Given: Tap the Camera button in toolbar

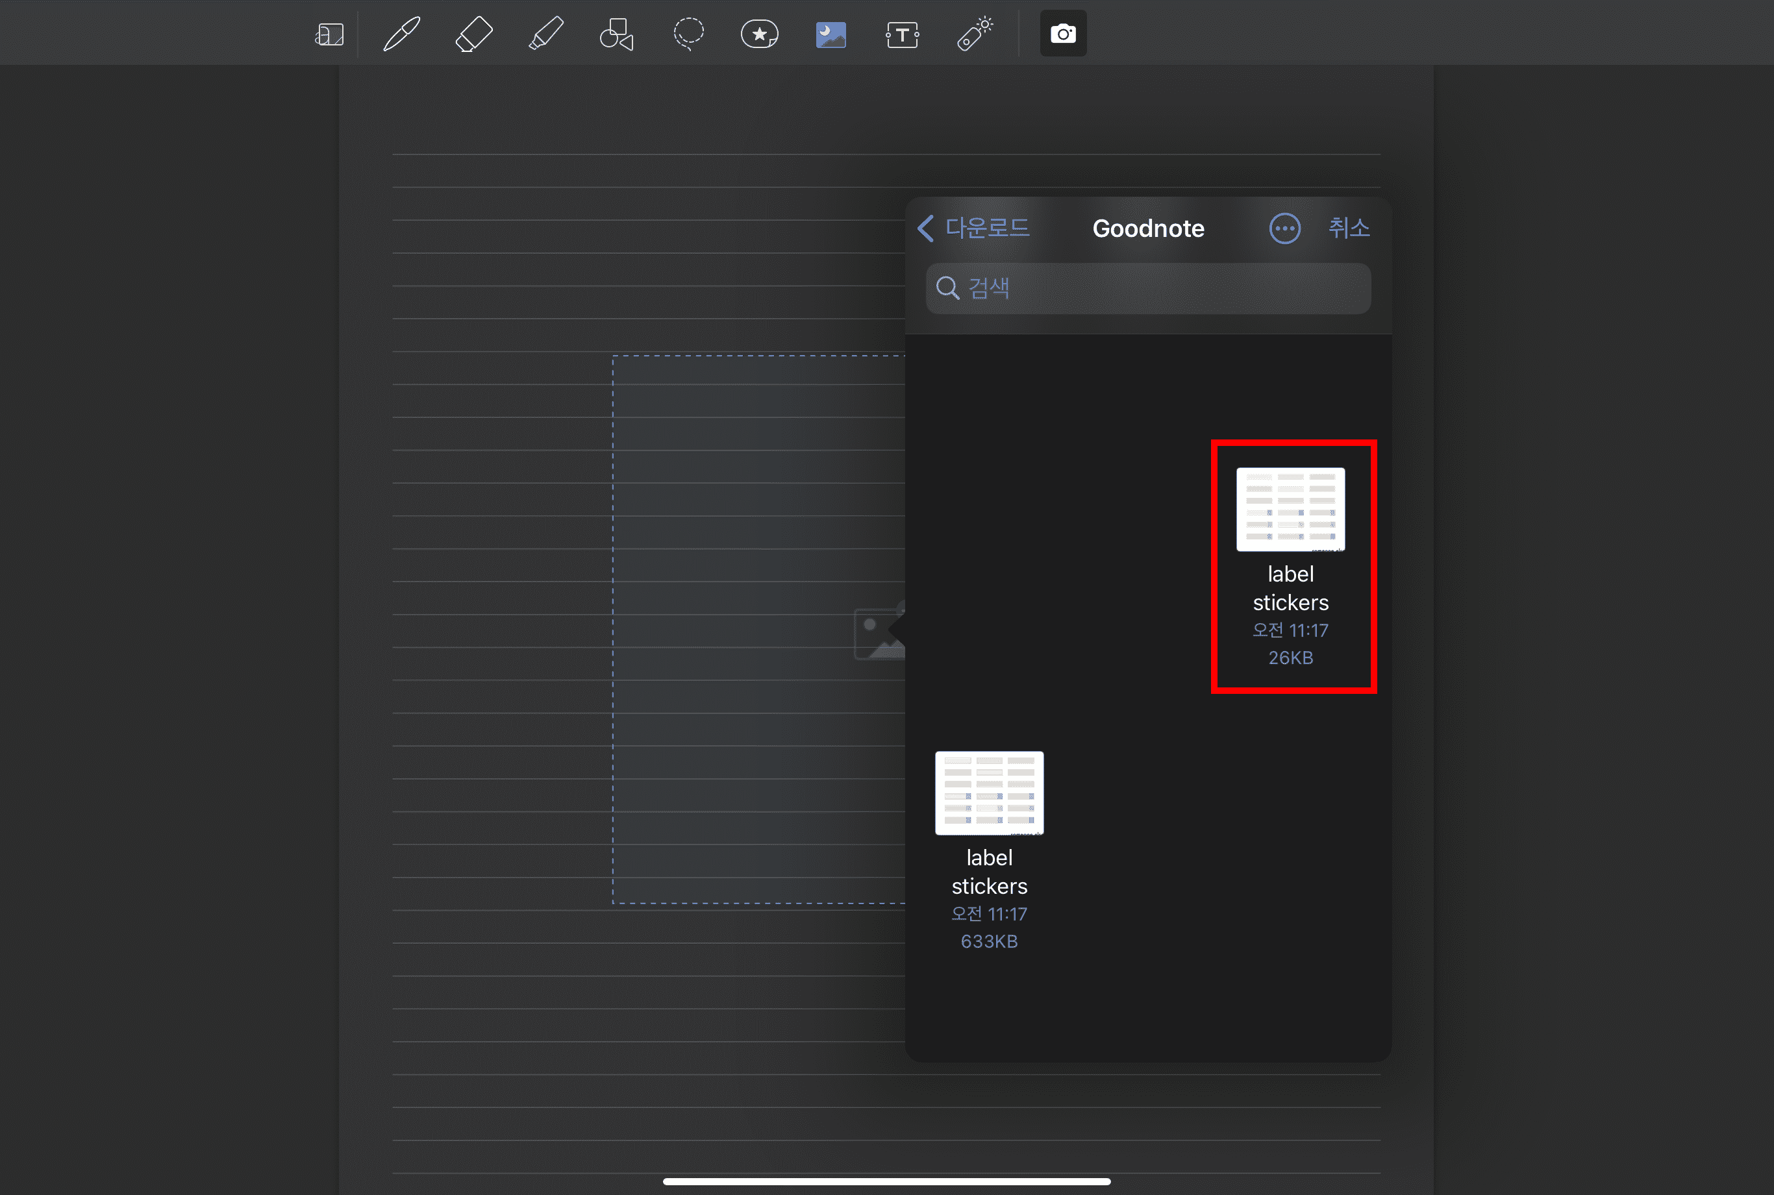Looking at the screenshot, I should coord(1064,34).
